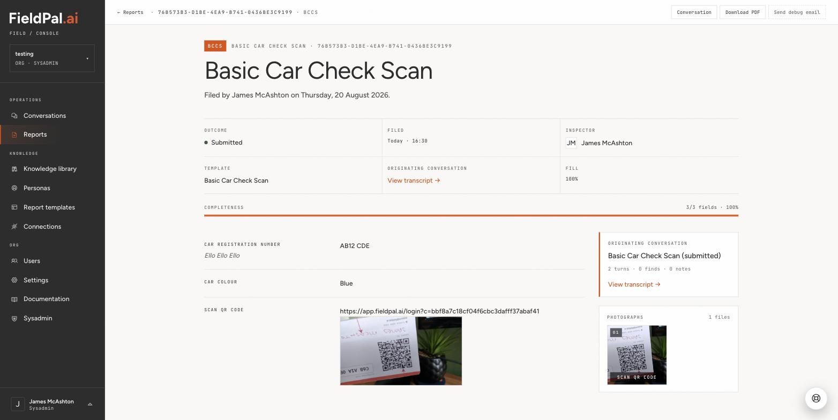838x420 pixels.
Task: Go back via the Reports breadcrumb
Action: coord(130,12)
